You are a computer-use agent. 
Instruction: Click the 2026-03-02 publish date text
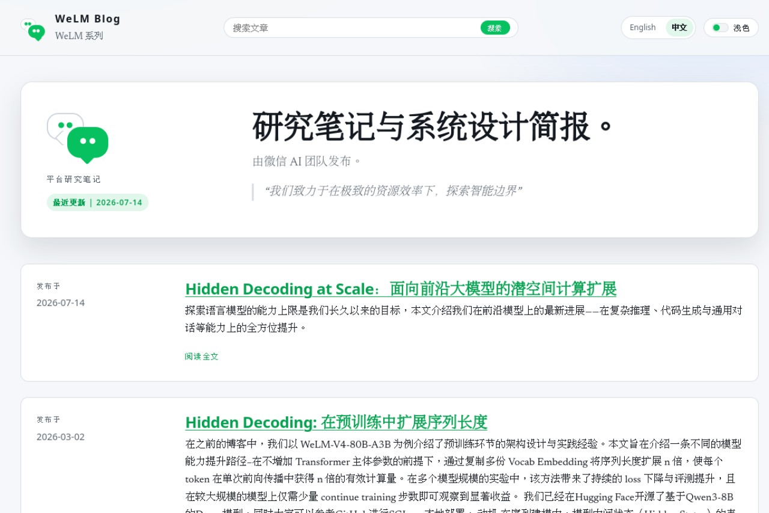click(61, 437)
